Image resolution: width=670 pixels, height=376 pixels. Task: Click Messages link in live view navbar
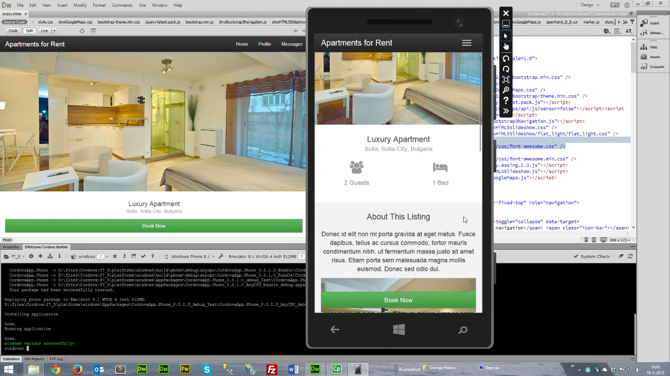pos(292,44)
